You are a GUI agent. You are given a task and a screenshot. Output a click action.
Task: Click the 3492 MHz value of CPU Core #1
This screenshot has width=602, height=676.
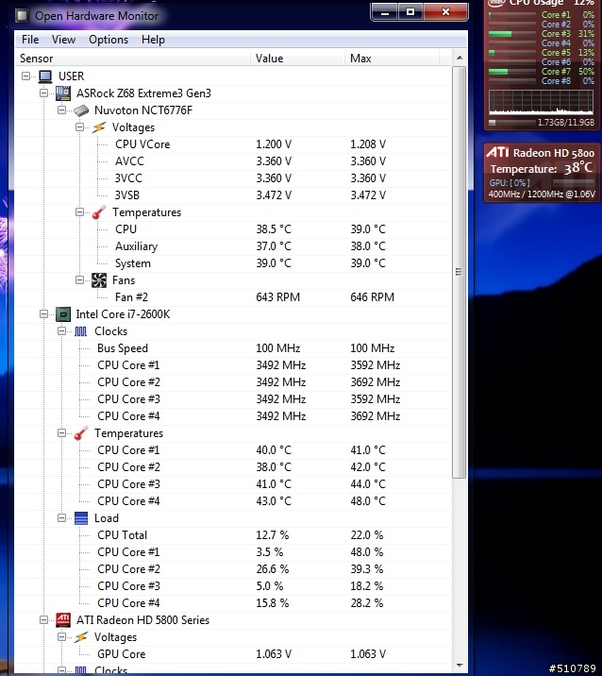(281, 365)
